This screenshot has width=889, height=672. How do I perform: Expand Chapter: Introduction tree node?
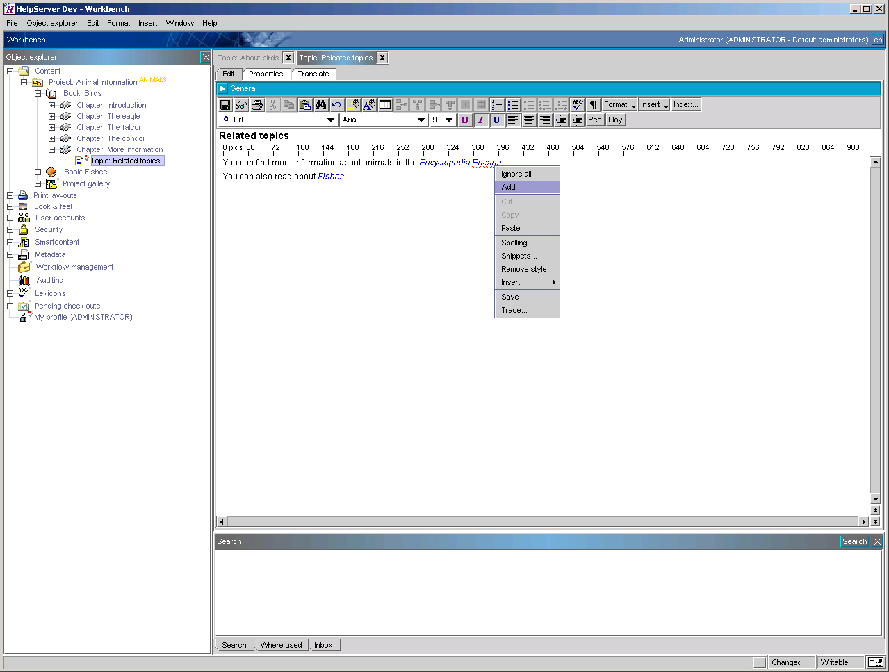[51, 105]
